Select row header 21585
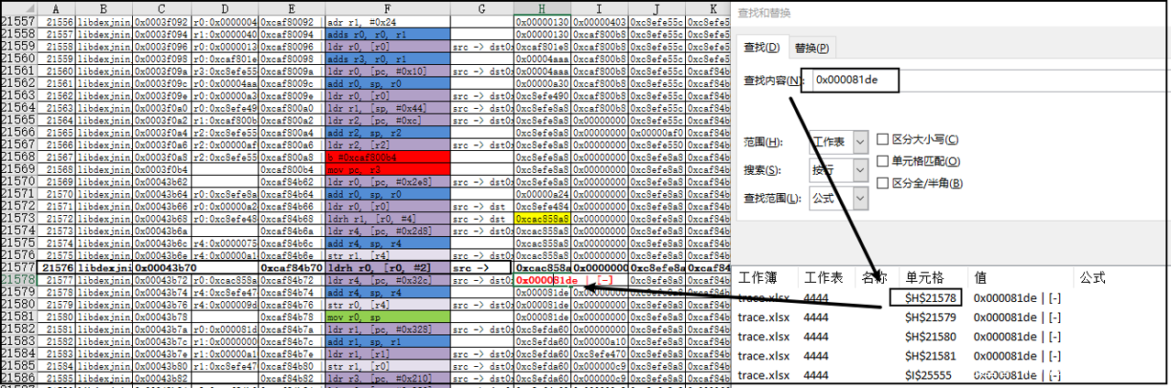Viewport: 1171px width, 388px height. (18, 366)
